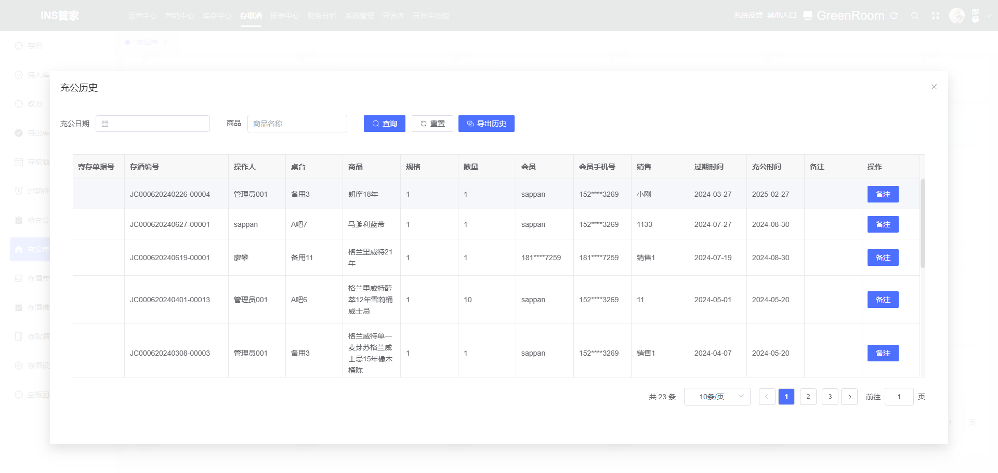Click the 其他入口 link
Image resolution: width=998 pixels, height=473 pixels.
[x=782, y=16]
